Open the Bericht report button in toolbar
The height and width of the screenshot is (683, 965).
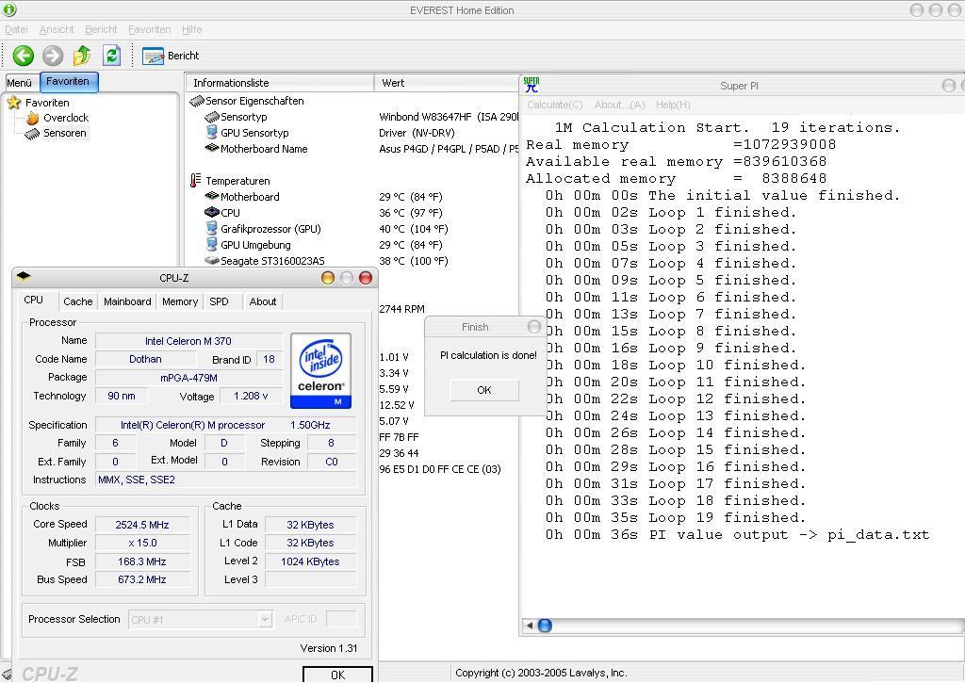(x=171, y=56)
